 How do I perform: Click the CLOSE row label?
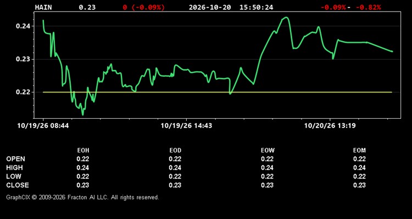[18, 185]
